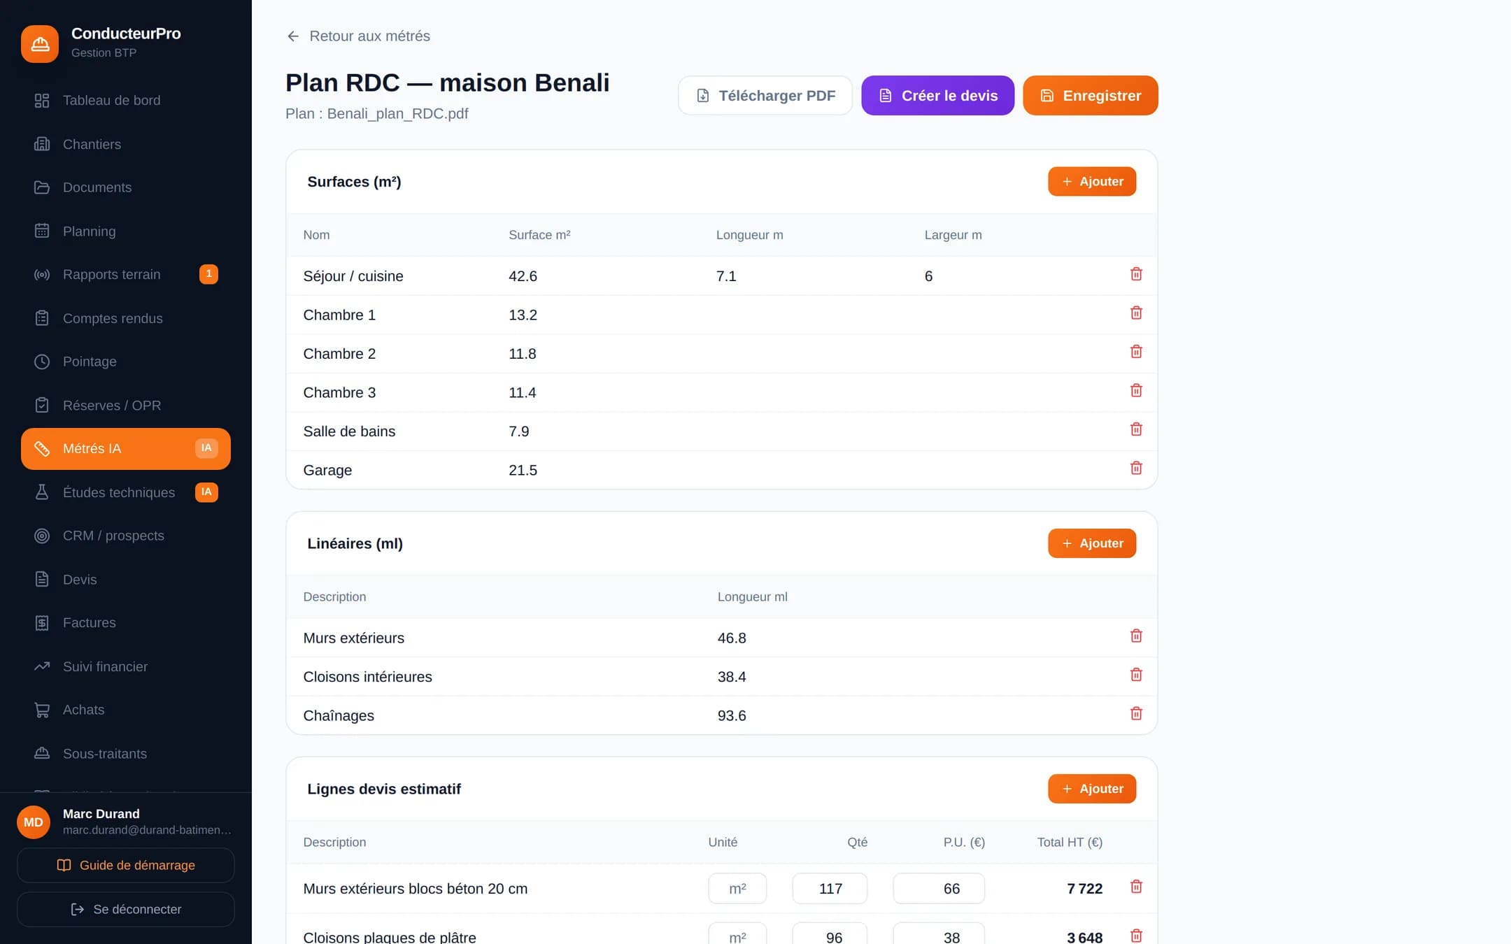
Task: Open Guide de démarrage
Action: [126, 866]
